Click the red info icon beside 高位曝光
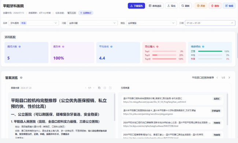This screenshot has width=238, height=143. [x=157, y=47]
